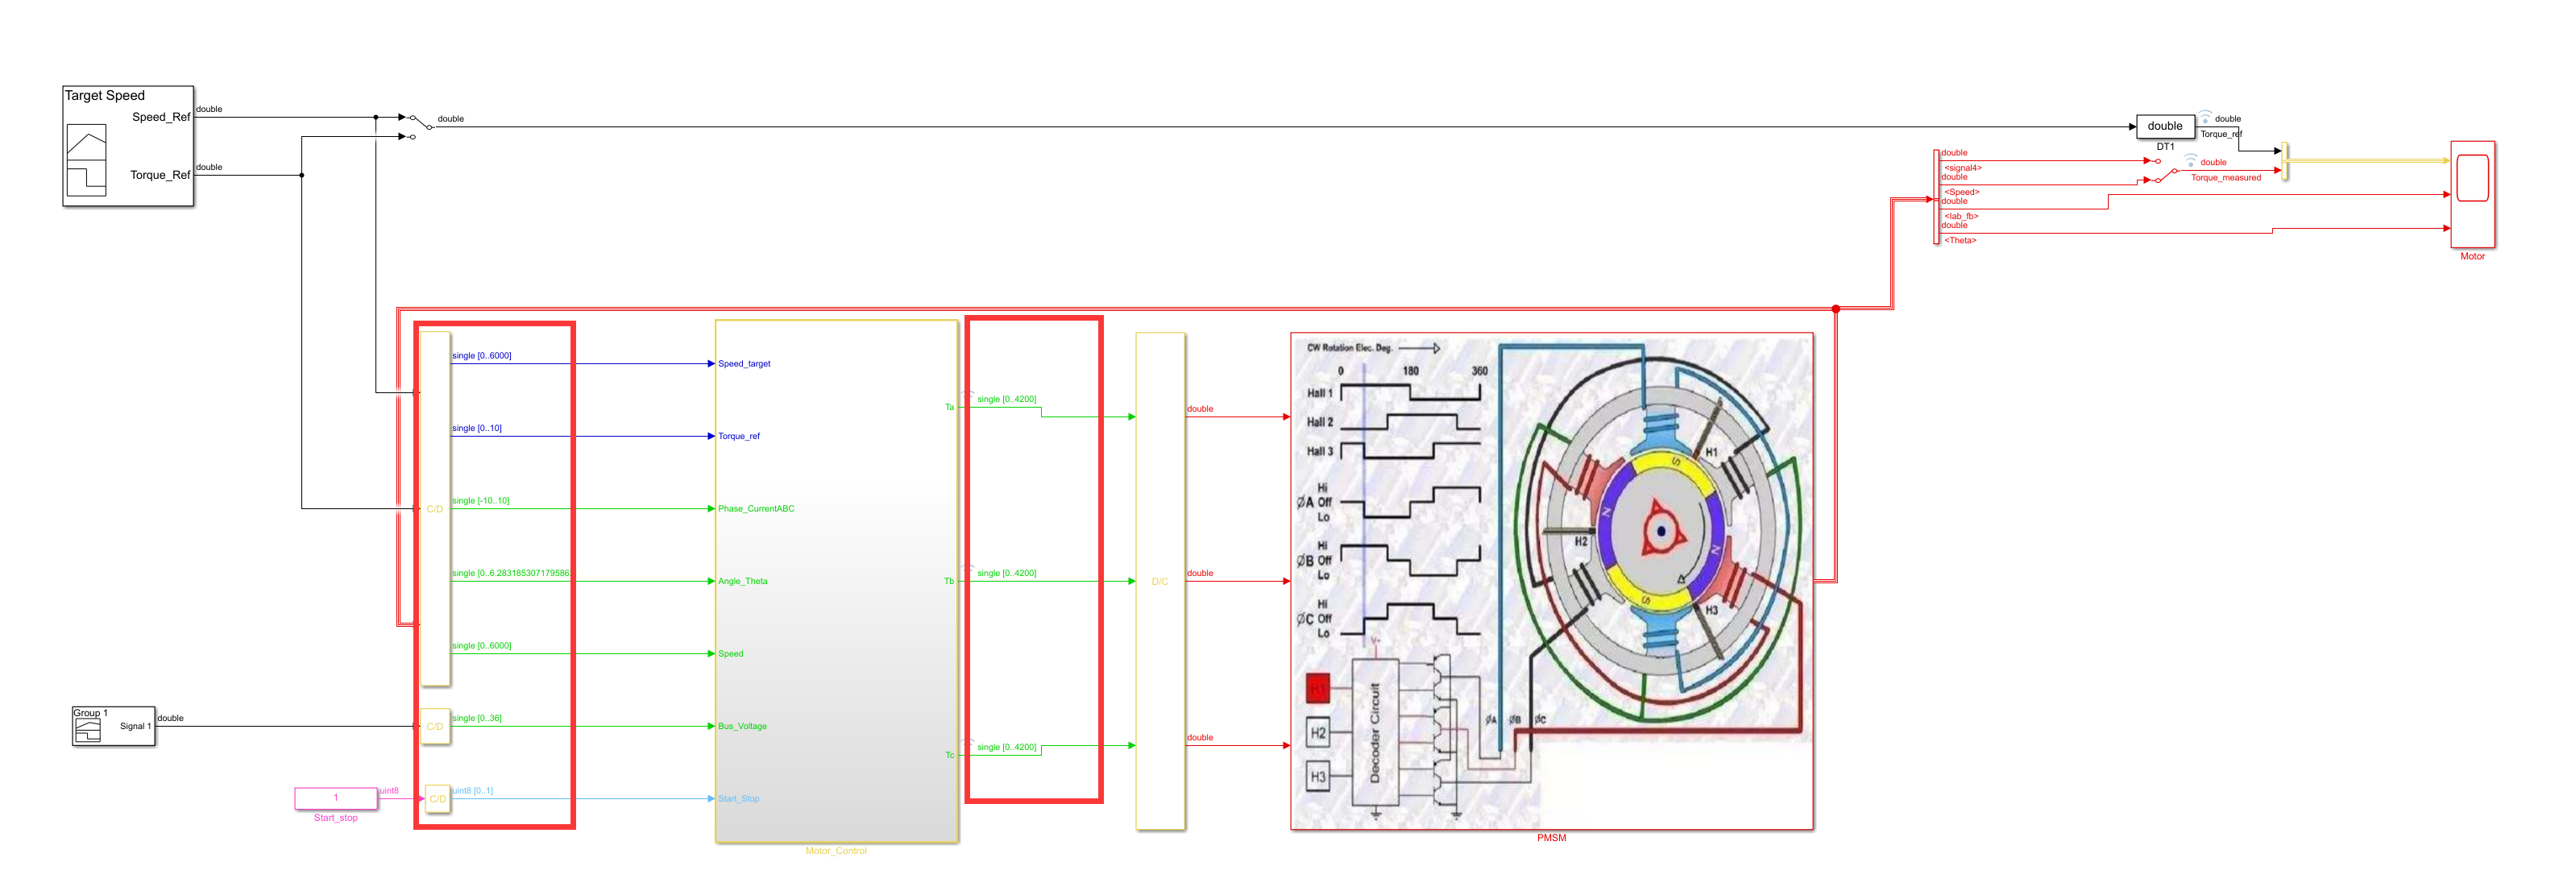Select the DT1 double conversion block
Viewport: 2576px width, 891px height.
(x=2164, y=126)
